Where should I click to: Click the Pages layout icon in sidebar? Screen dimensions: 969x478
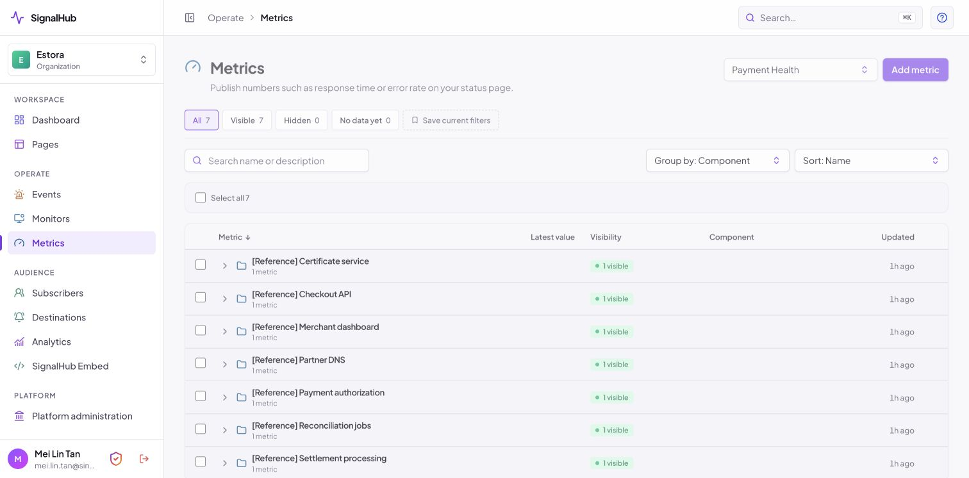click(19, 144)
